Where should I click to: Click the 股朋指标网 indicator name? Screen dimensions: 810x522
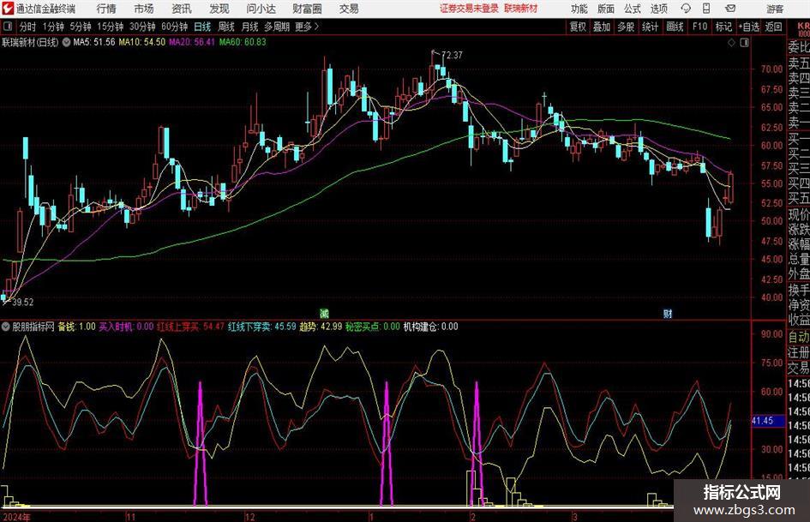[x=33, y=327]
